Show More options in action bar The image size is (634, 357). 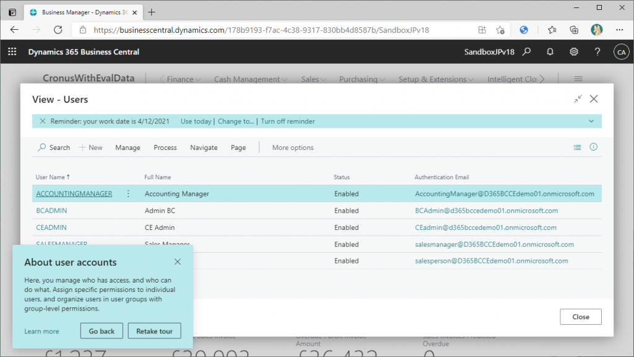tap(293, 148)
